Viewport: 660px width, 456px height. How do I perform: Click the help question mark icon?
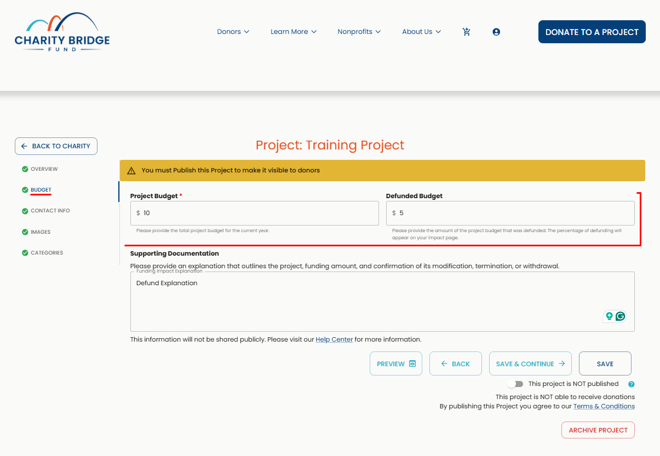pos(632,384)
